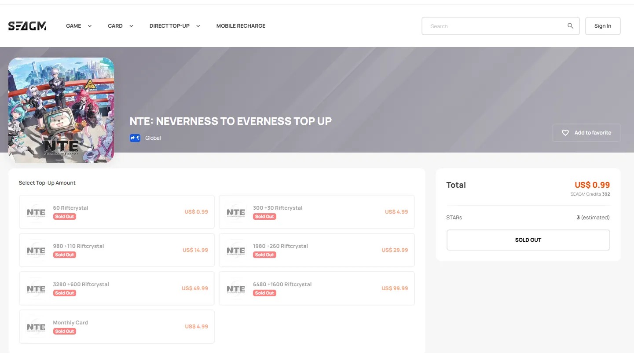Click the NTE: NEVERNESS TO EVERNESS TOP UP title

click(231, 121)
